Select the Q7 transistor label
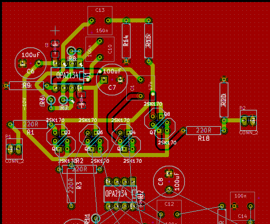 click(153, 132)
